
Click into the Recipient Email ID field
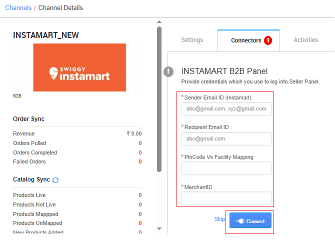[226, 138]
